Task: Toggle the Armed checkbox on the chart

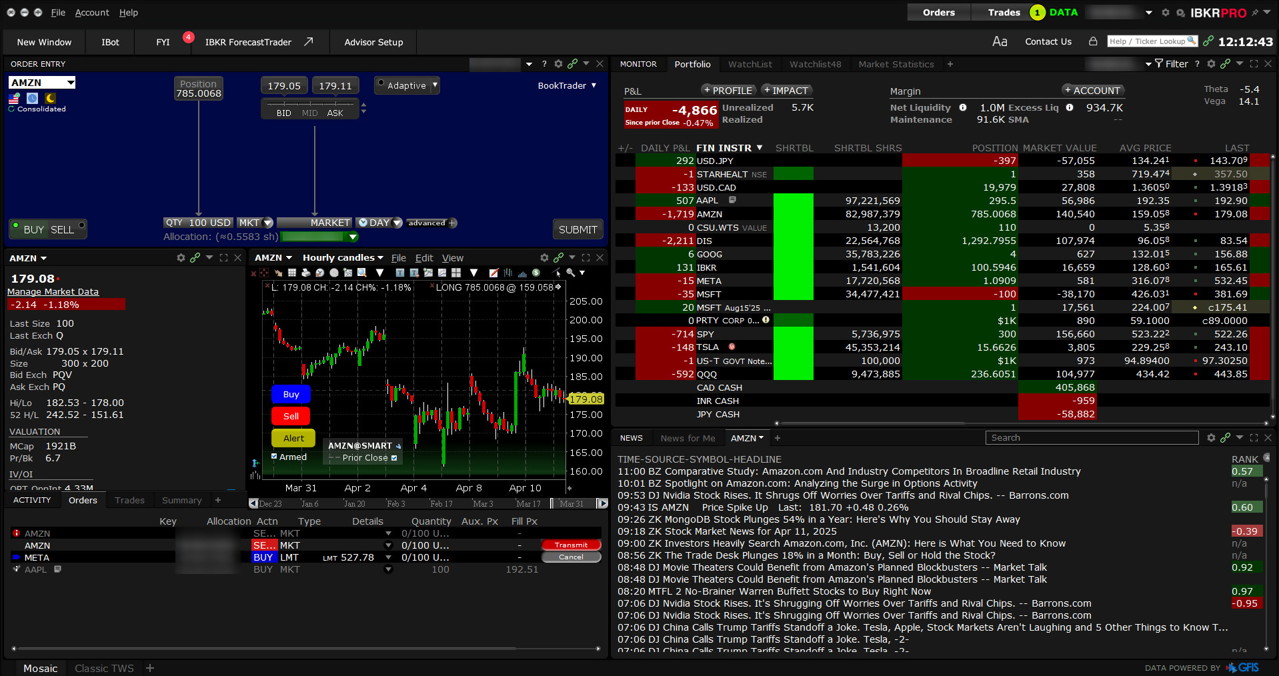Action: [x=273, y=457]
